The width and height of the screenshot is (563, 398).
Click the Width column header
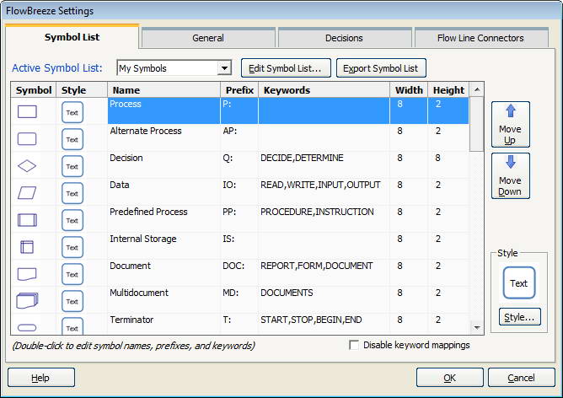click(409, 89)
